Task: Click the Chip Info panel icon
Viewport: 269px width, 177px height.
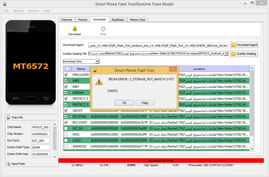Action: (x=8, y=117)
